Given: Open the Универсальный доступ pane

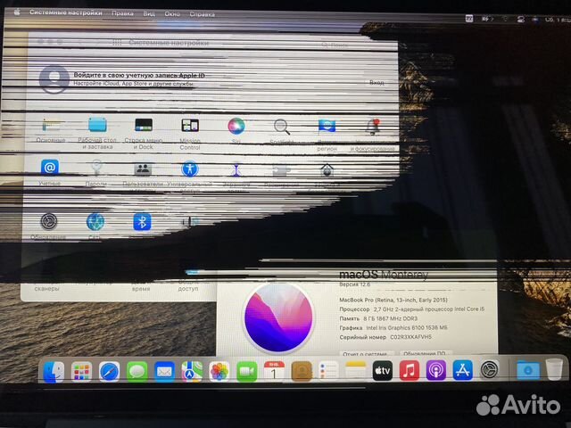Looking at the screenshot, I should pos(189,175).
